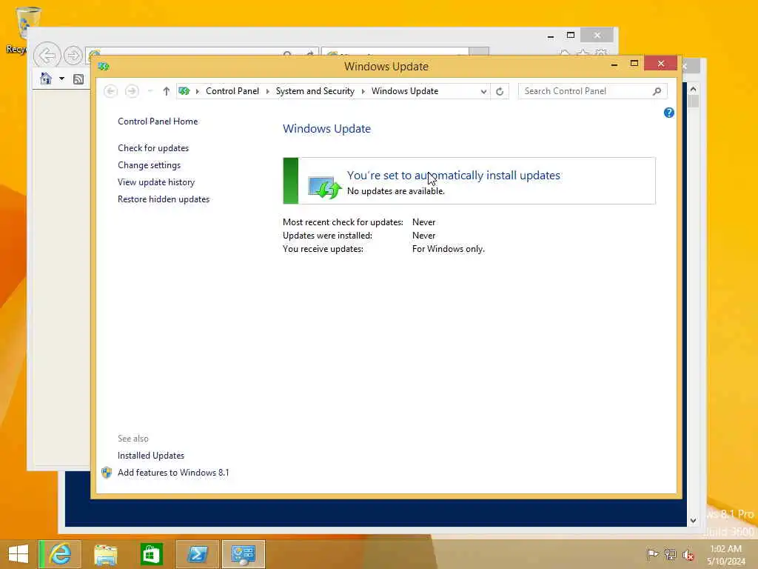Click 'You're set to automatically install updates'
The image size is (758, 569).
tap(454, 175)
